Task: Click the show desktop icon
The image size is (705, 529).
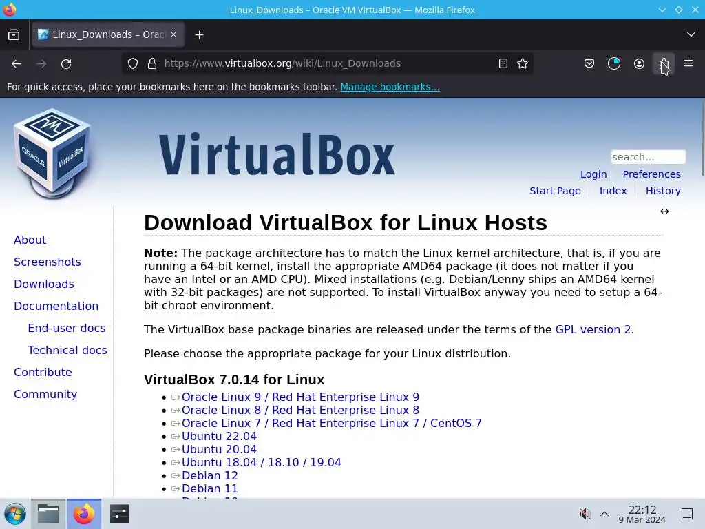Action: click(x=687, y=514)
